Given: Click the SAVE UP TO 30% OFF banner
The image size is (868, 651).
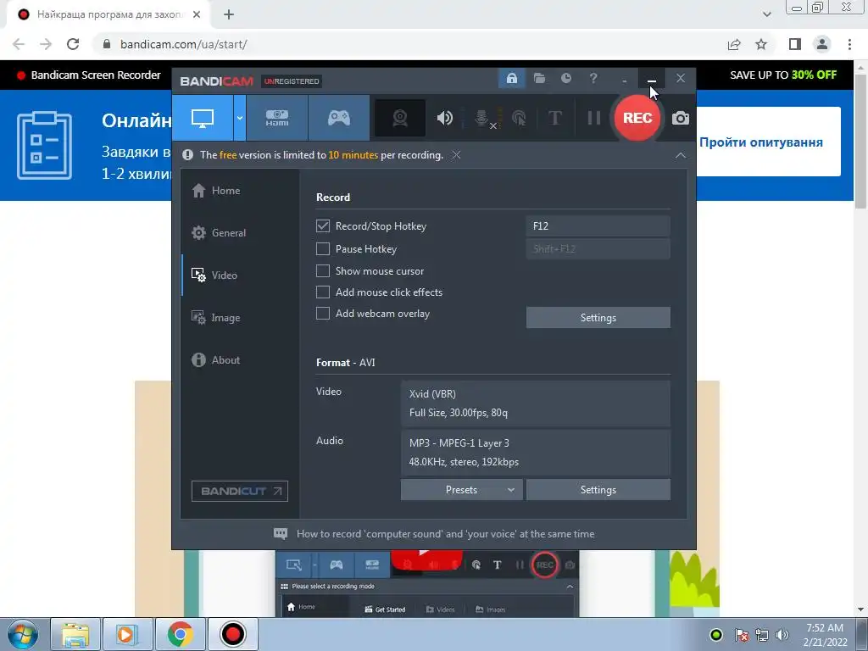Looking at the screenshot, I should pyautogui.click(x=782, y=75).
